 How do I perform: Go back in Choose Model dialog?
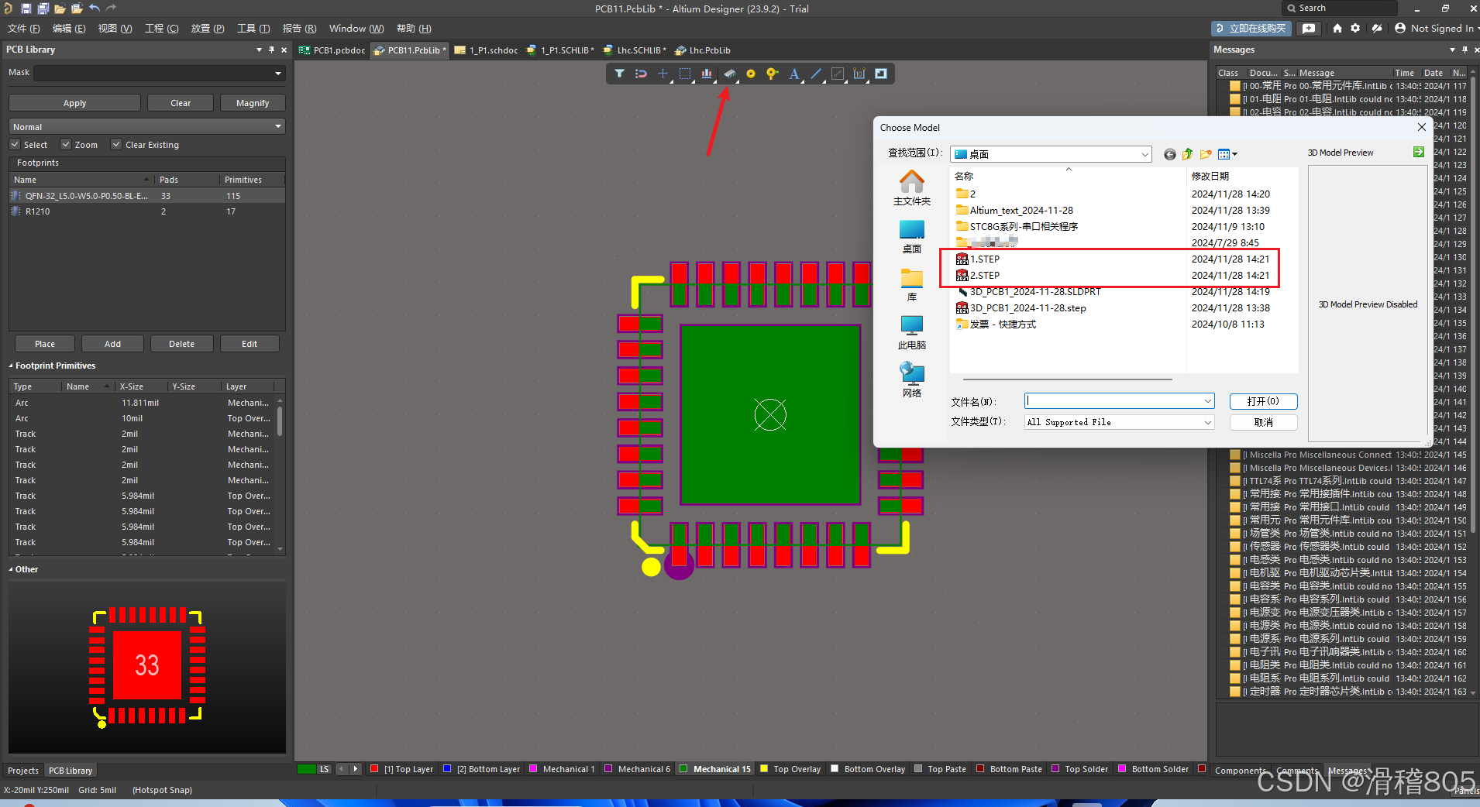1170,154
